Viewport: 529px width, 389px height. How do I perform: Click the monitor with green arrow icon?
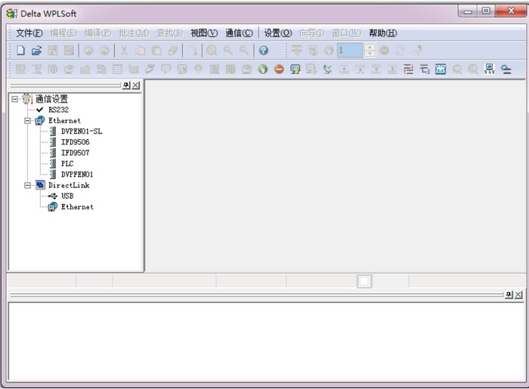pyautogui.click(x=295, y=69)
